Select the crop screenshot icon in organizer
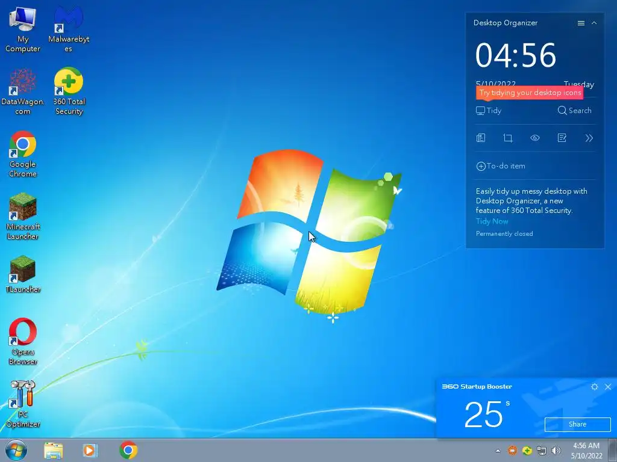 (x=508, y=138)
